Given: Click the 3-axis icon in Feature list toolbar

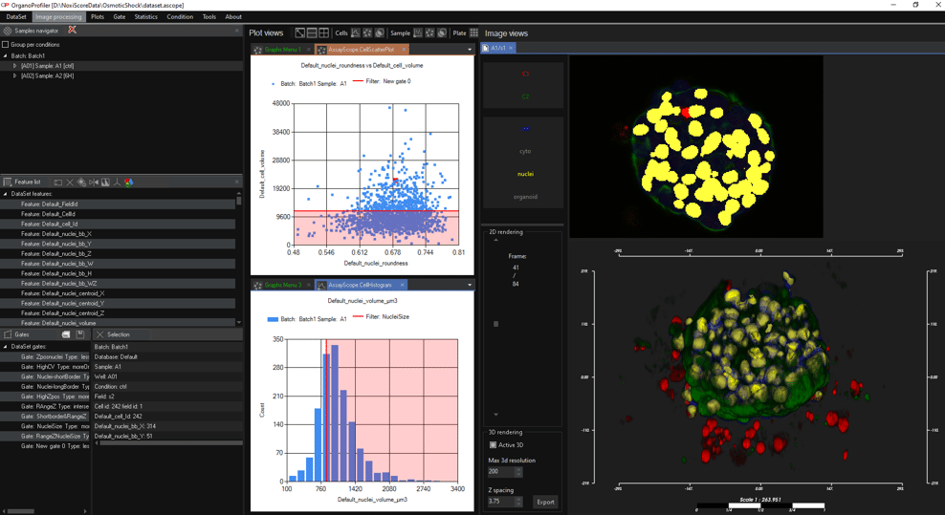Looking at the screenshot, I should pyautogui.click(x=117, y=182).
